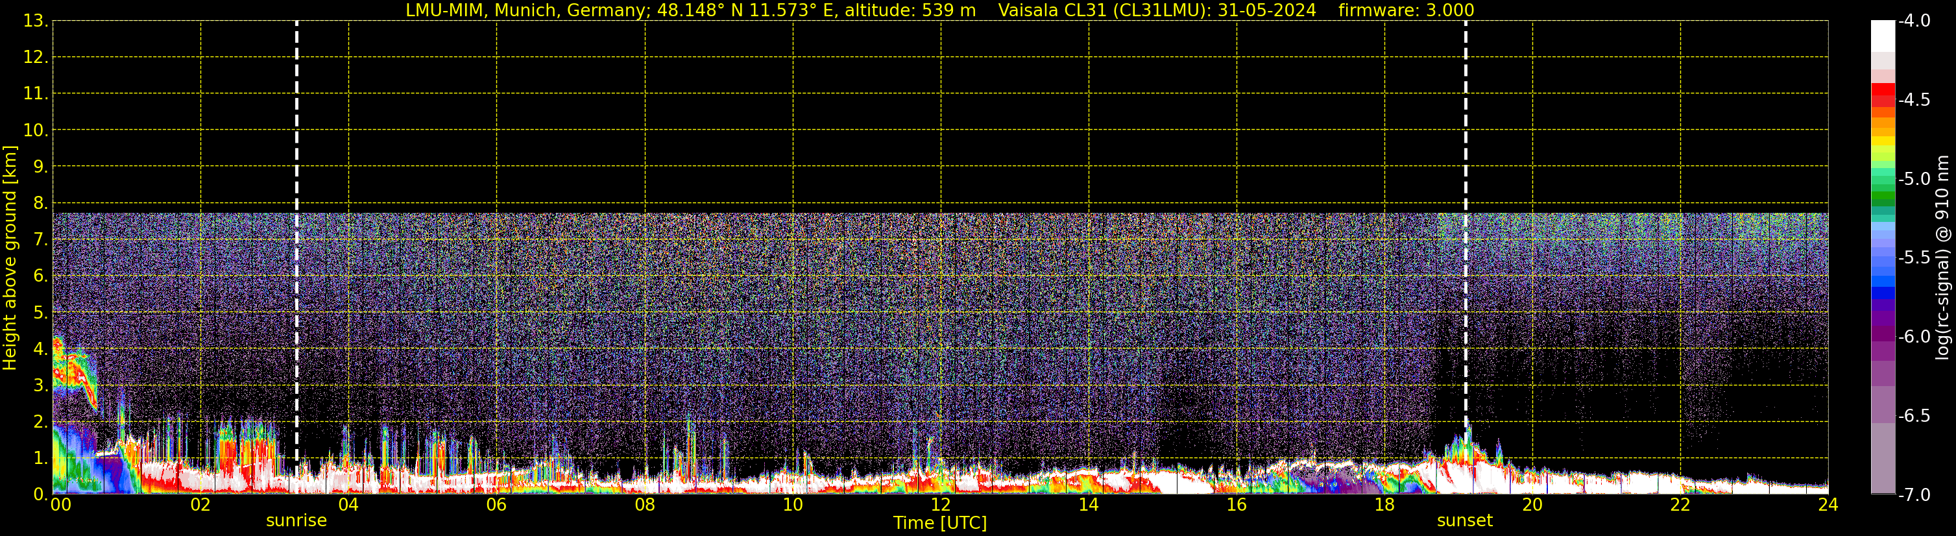1956x536 pixels.
Task: Click the 'log(rc-signal) @ 910 nm' colorbar label
Action: click(x=1942, y=258)
